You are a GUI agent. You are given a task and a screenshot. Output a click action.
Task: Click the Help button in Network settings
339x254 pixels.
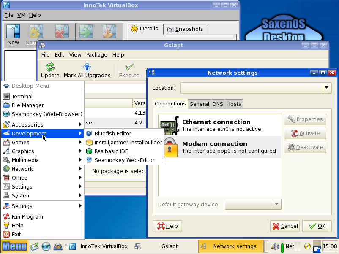[167, 226]
